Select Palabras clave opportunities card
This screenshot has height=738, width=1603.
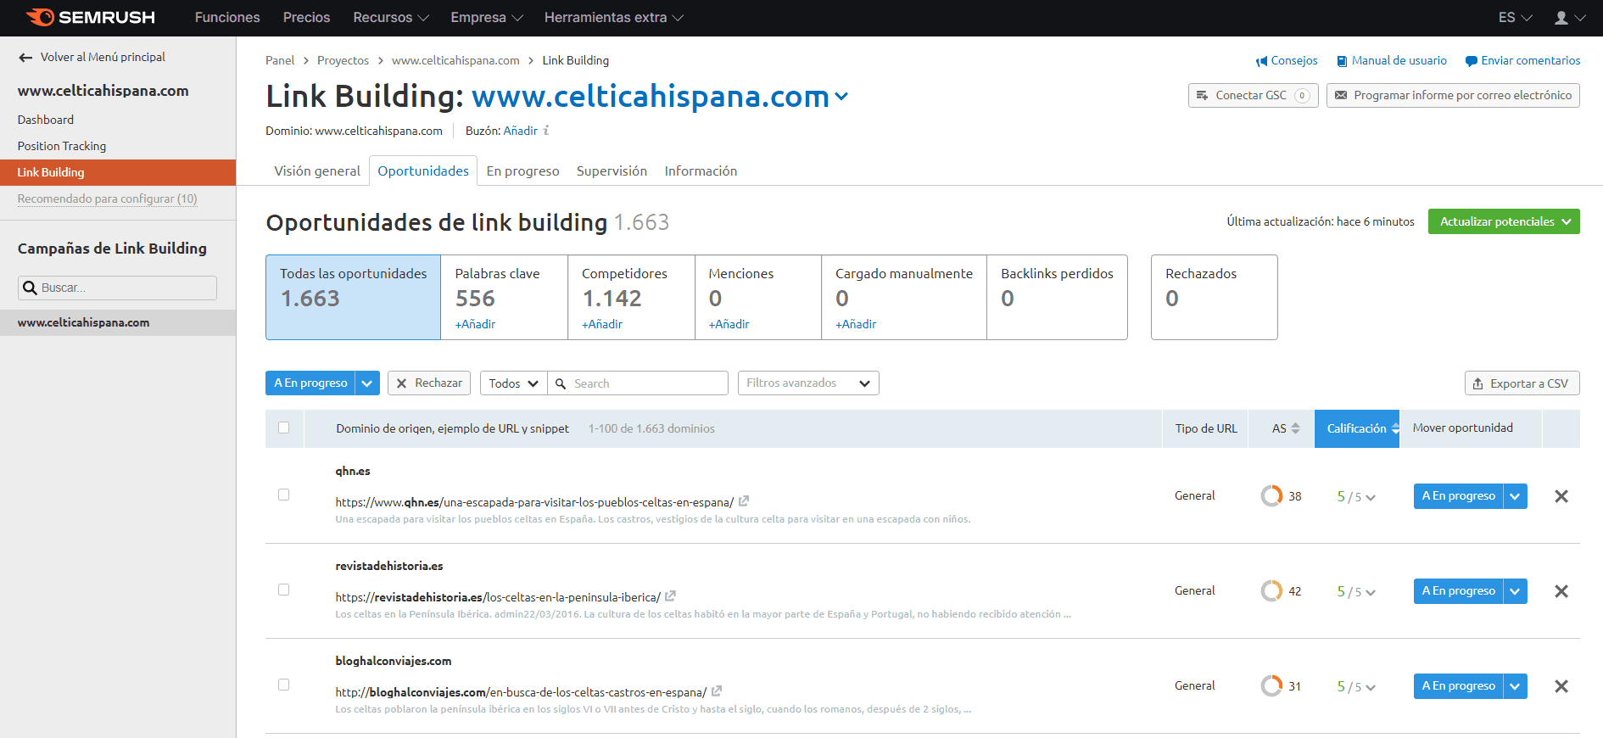point(504,298)
